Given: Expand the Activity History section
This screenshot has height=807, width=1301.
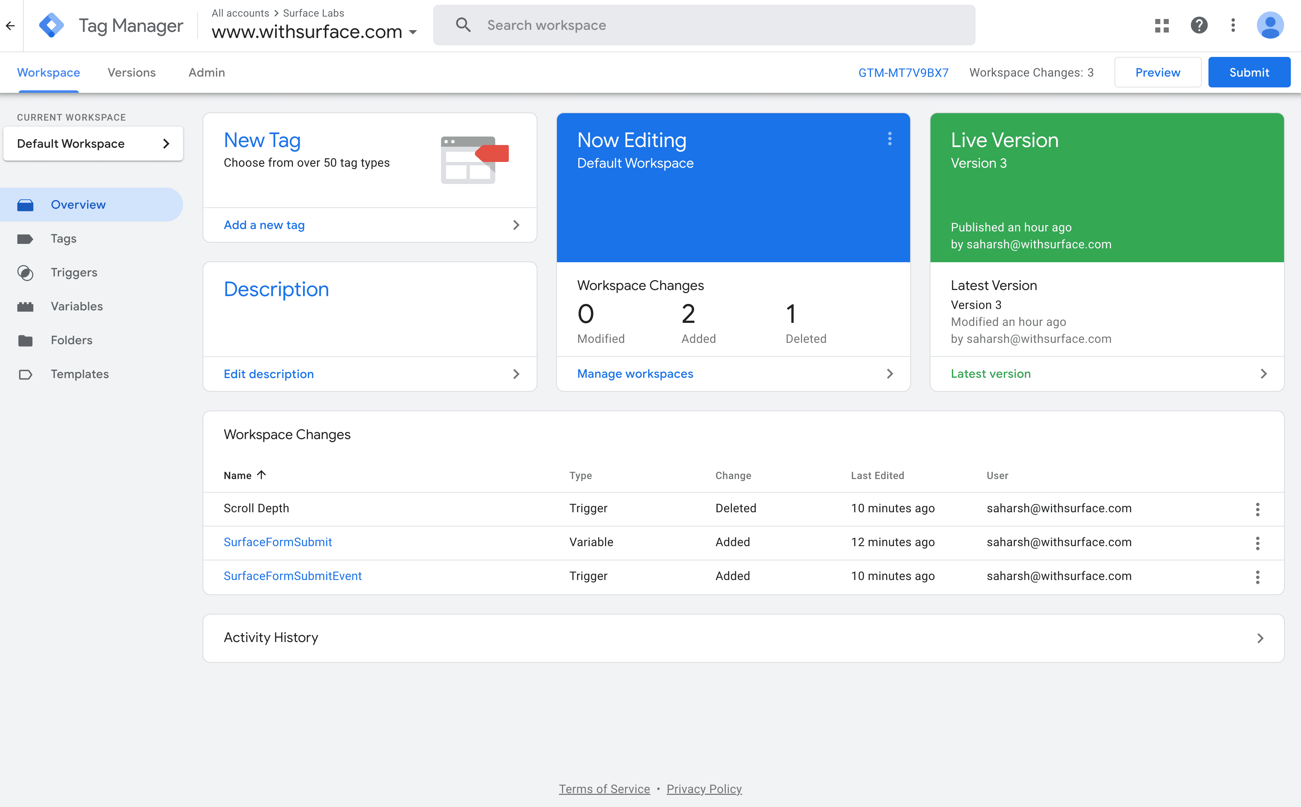Looking at the screenshot, I should click(743, 638).
